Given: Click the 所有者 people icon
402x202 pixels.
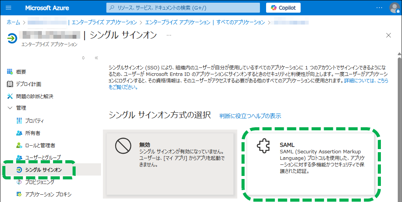Looking at the screenshot, I should click(19, 133).
